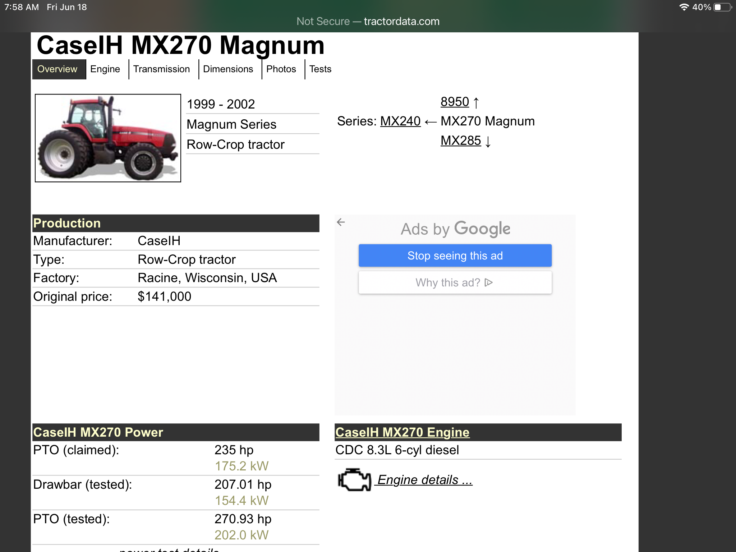Image resolution: width=736 pixels, height=552 pixels.
Task: Select the $141,000 original price value
Action: (x=164, y=296)
